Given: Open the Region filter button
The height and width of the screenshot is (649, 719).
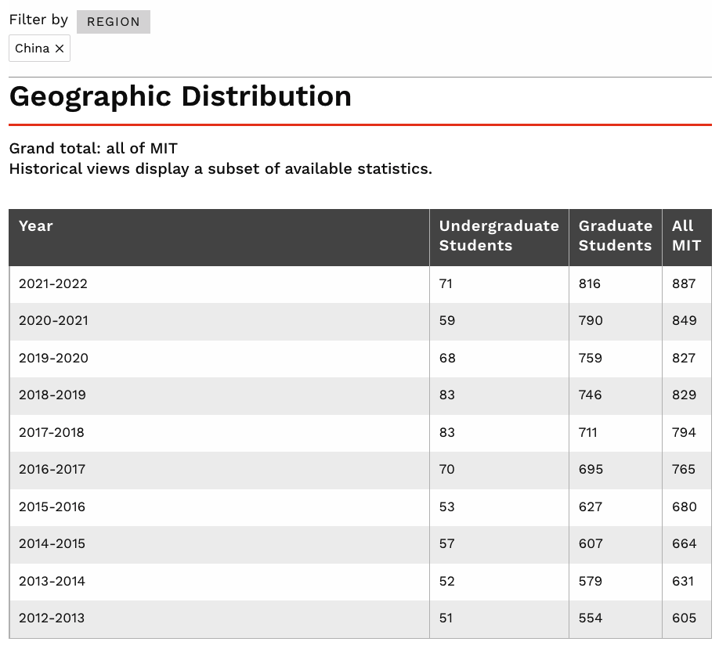Looking at the screenshot, I should point(114,22).
